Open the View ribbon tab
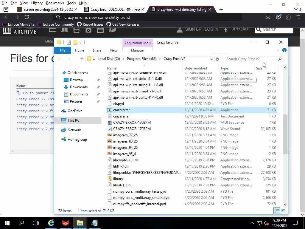 pyautogui.click(x=113, y=50)
